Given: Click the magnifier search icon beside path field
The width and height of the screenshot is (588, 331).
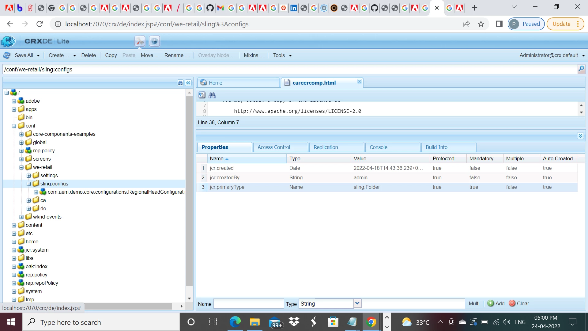Looking at the screenshot, I should click(581, 69).
